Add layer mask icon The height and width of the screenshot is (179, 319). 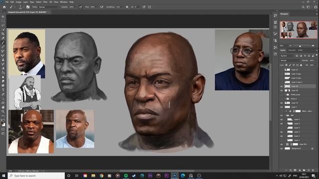tap(295, 170)
